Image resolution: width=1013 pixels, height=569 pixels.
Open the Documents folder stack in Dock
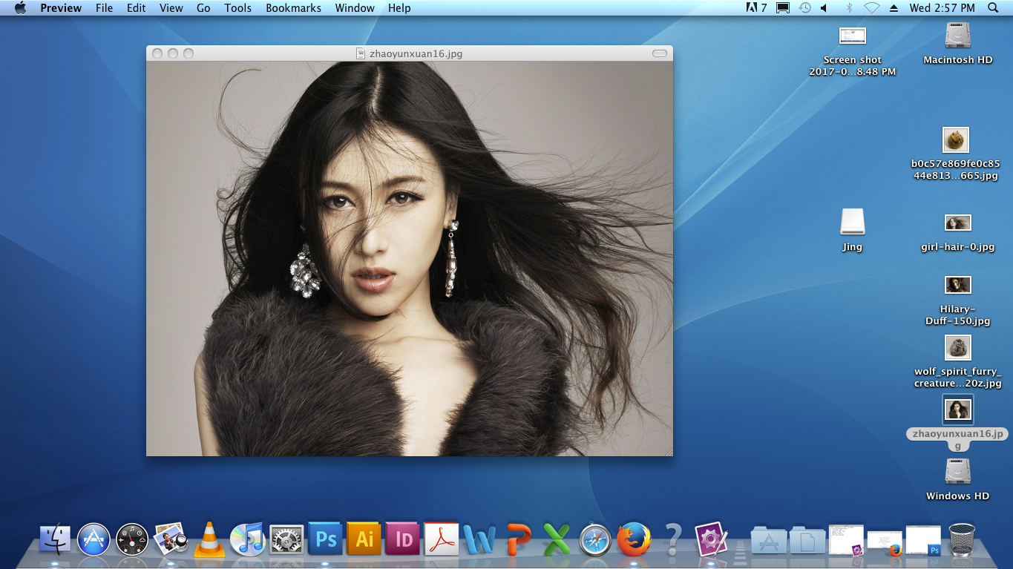pos(807,539)
